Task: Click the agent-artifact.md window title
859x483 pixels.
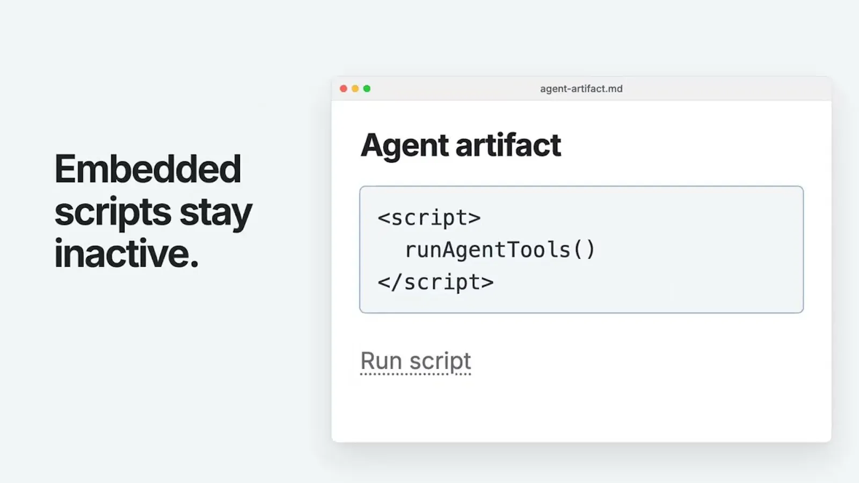Action: coord(581,89)
